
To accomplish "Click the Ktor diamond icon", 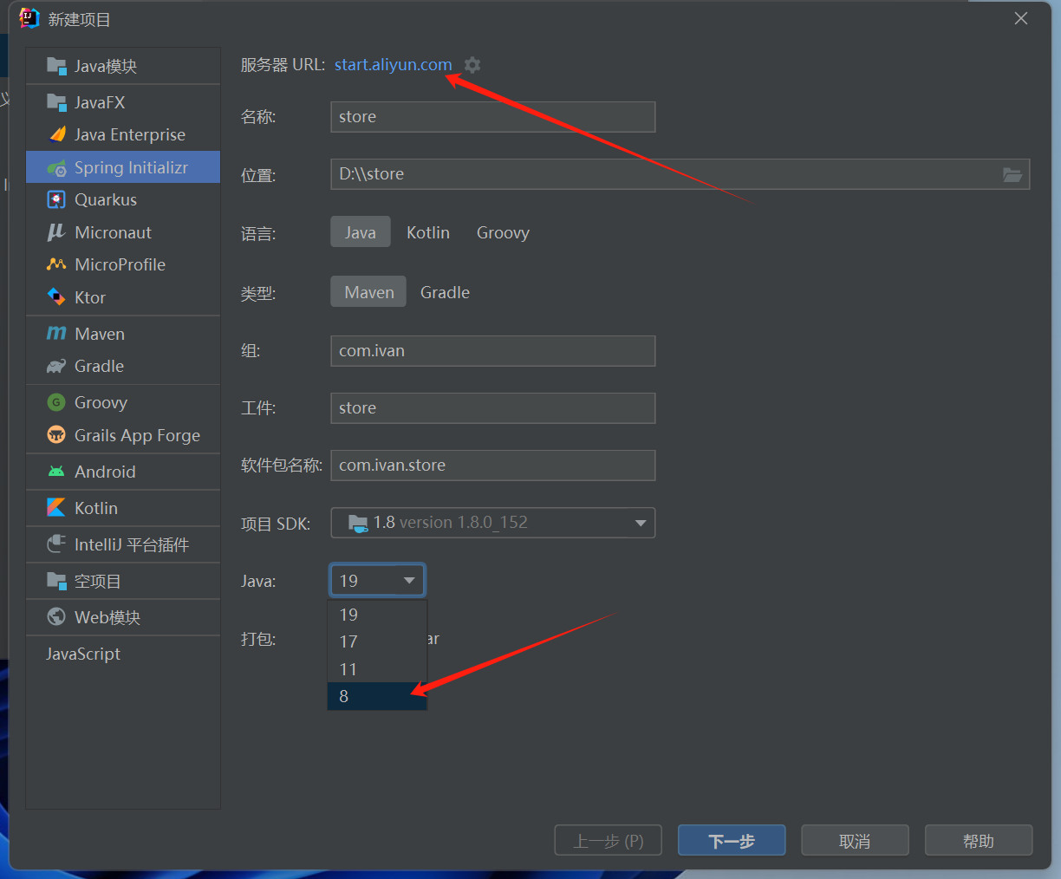I will click(56, 297).
